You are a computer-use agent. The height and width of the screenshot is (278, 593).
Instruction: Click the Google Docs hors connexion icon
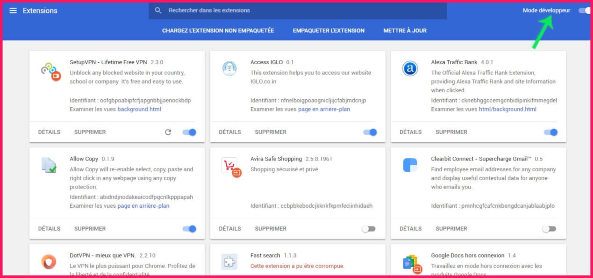click(412, 264)
